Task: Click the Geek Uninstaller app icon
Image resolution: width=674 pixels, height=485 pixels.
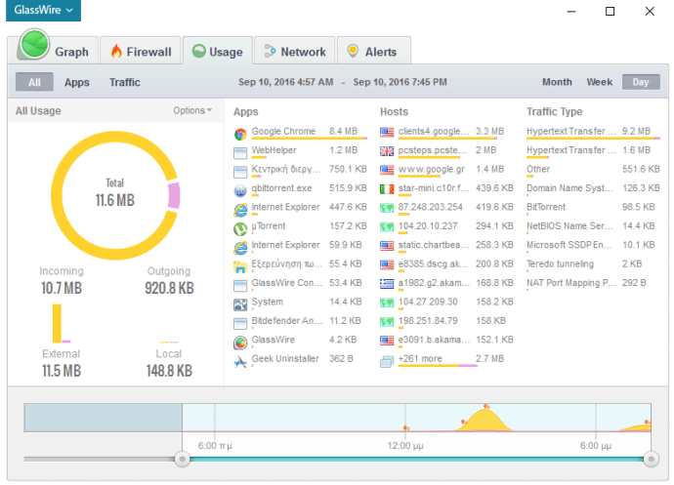Action: (240, 362)
